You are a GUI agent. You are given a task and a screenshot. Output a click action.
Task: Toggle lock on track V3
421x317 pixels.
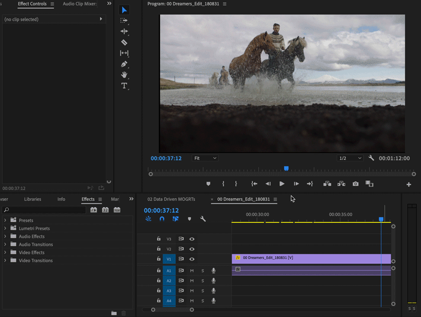coord(158,239)
